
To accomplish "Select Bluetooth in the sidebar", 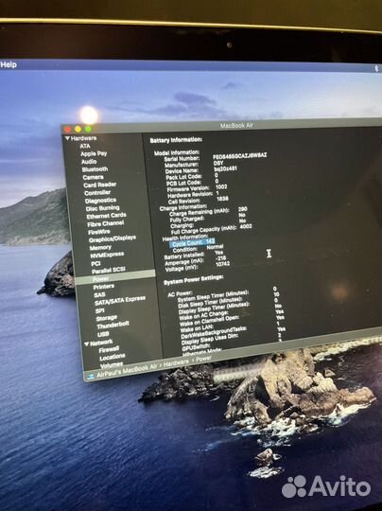I will 95,169.
